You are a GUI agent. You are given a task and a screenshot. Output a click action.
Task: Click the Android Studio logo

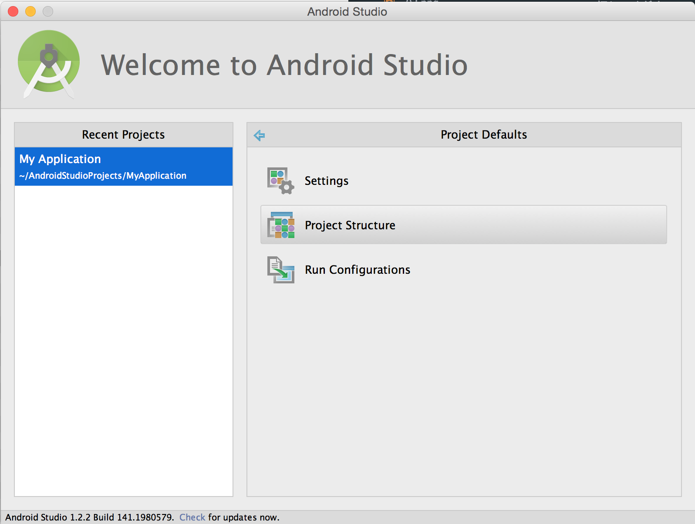tap(49, 64)
